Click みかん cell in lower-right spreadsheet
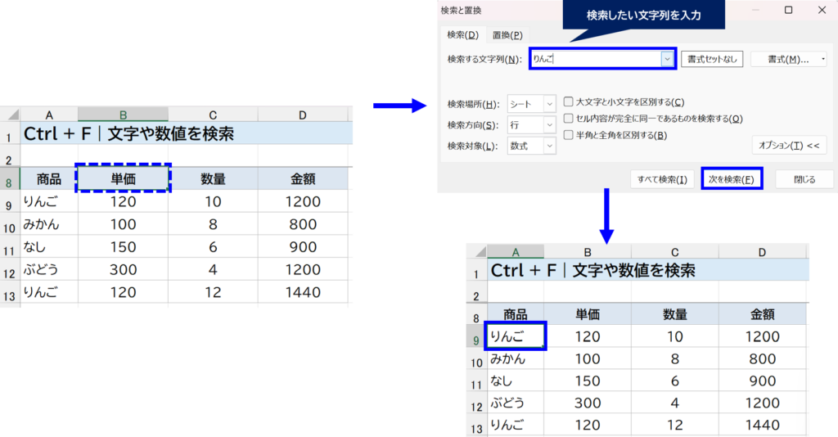This screenshot has height=437, width=838. (x=516, y=358)
